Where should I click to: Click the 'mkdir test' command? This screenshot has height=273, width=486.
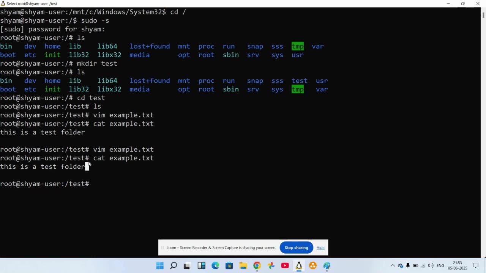[97, 63]
